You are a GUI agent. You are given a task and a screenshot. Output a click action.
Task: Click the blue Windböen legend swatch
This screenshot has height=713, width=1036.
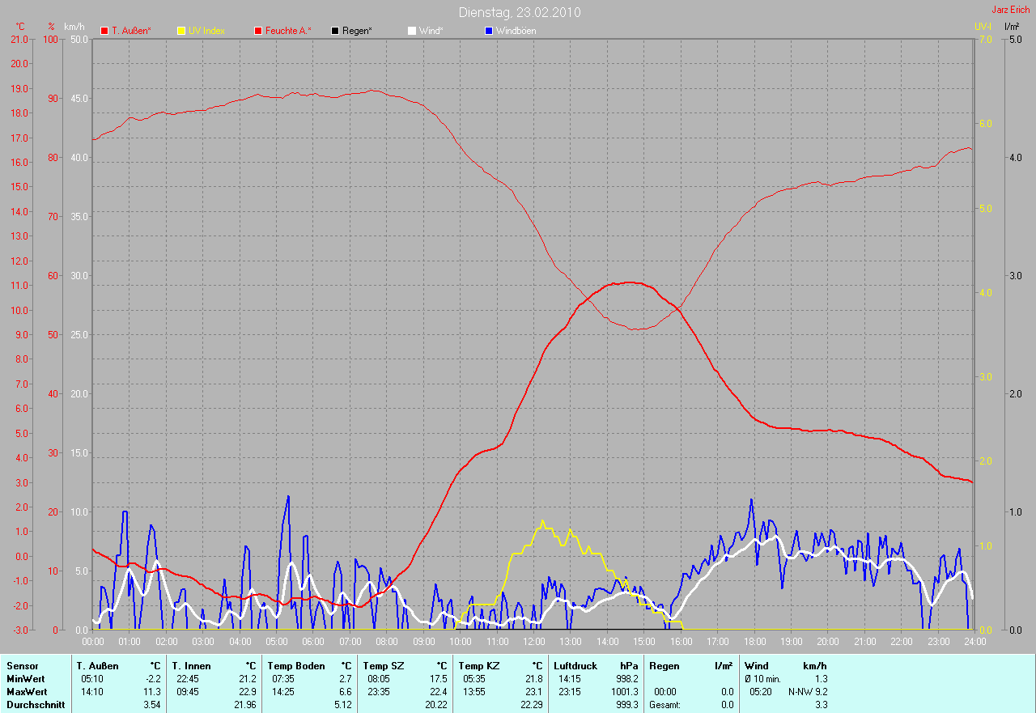click(x=488, y=31)
